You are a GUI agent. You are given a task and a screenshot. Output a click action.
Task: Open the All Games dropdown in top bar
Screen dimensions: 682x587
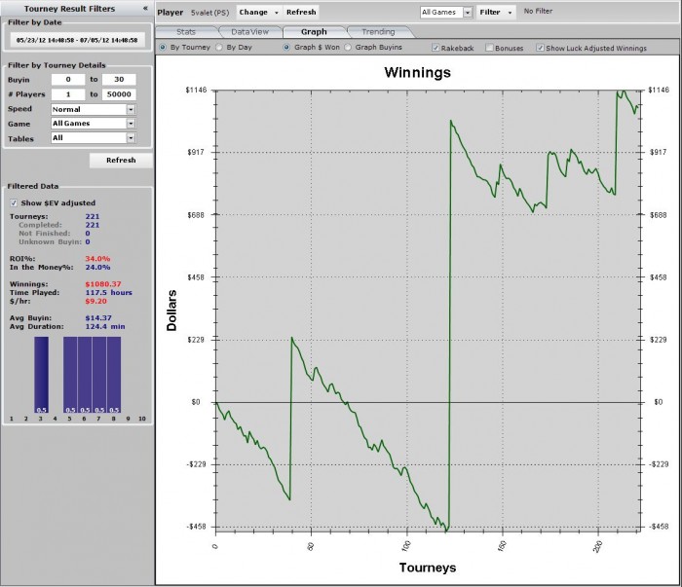(446, 12)
